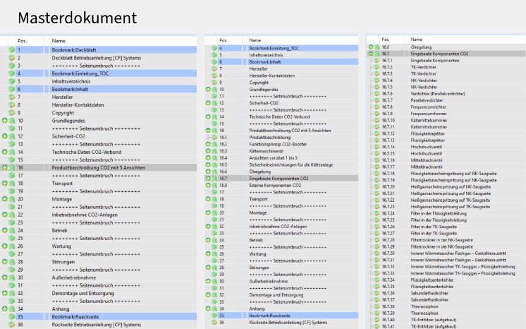This screenshot has width=526, height=329.
Task: Click the icon of 16.7.24 Filter in der Flüssigkeitsleitung
Action: 377,213
